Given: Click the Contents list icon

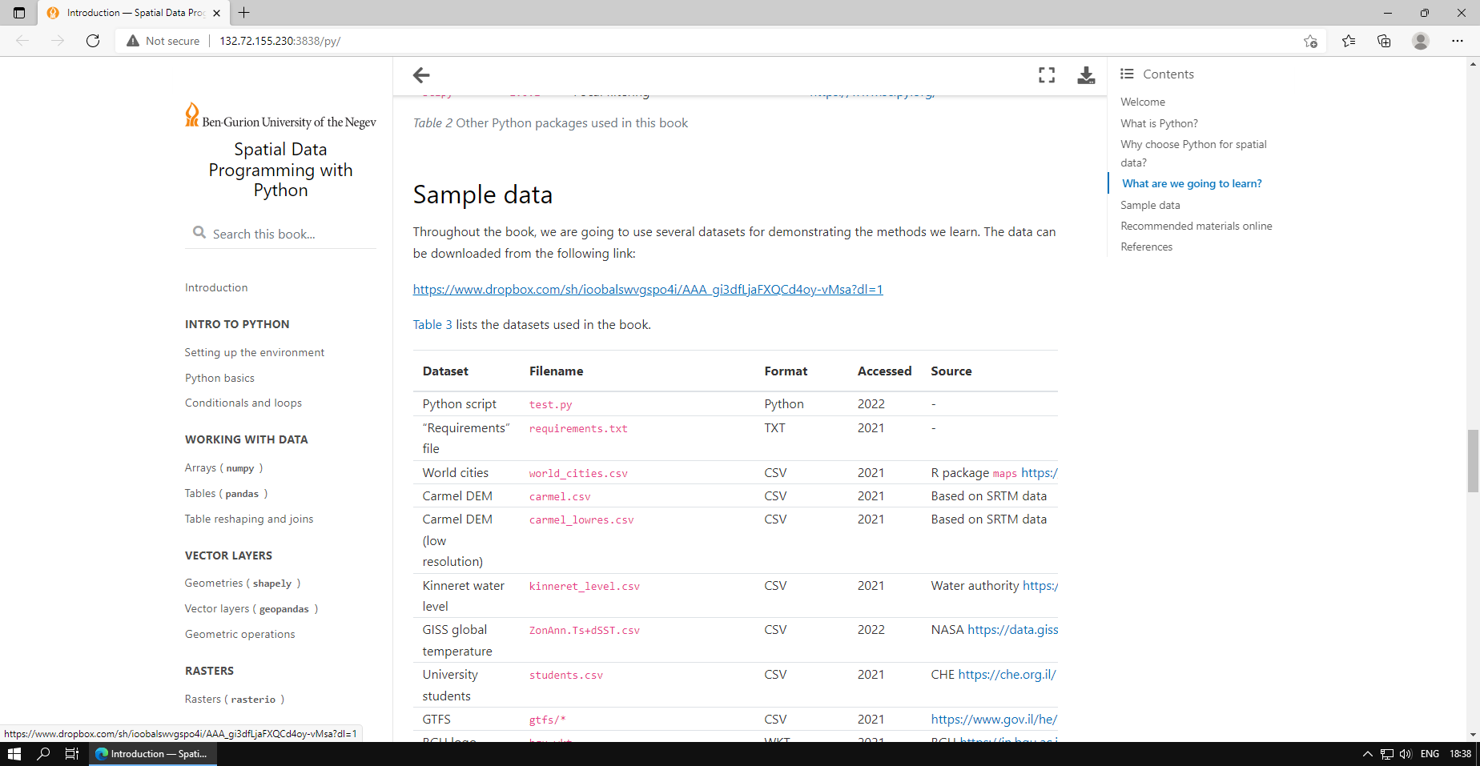Looking at the screenshot, I should pyautogui.click(x=1127, y=74).
